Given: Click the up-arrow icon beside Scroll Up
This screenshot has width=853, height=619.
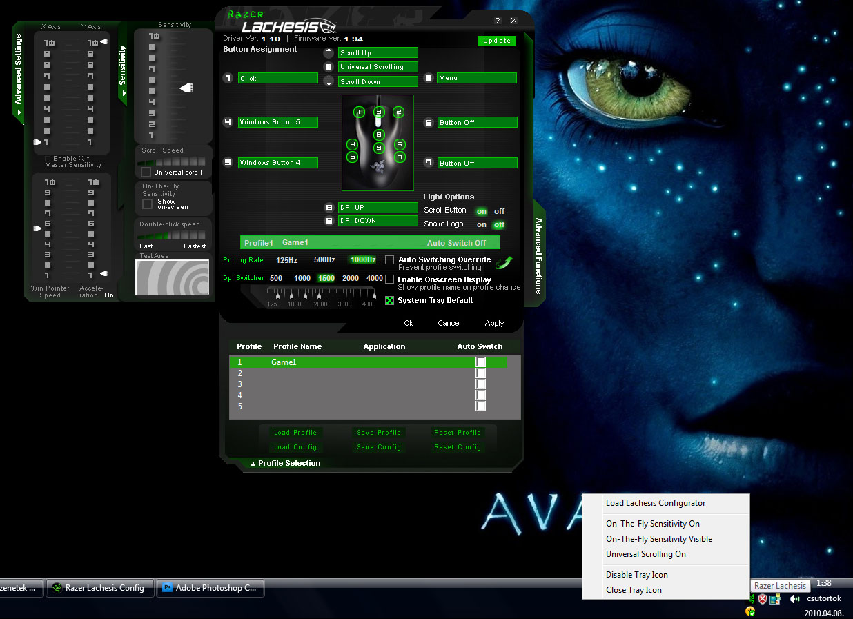Looking at the screenshot, I should tap(329, 52).
